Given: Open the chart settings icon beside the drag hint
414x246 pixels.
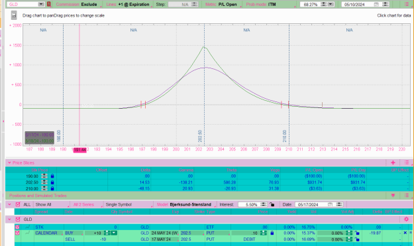Looking at the screenshot, I should click(x=14, y=16).
